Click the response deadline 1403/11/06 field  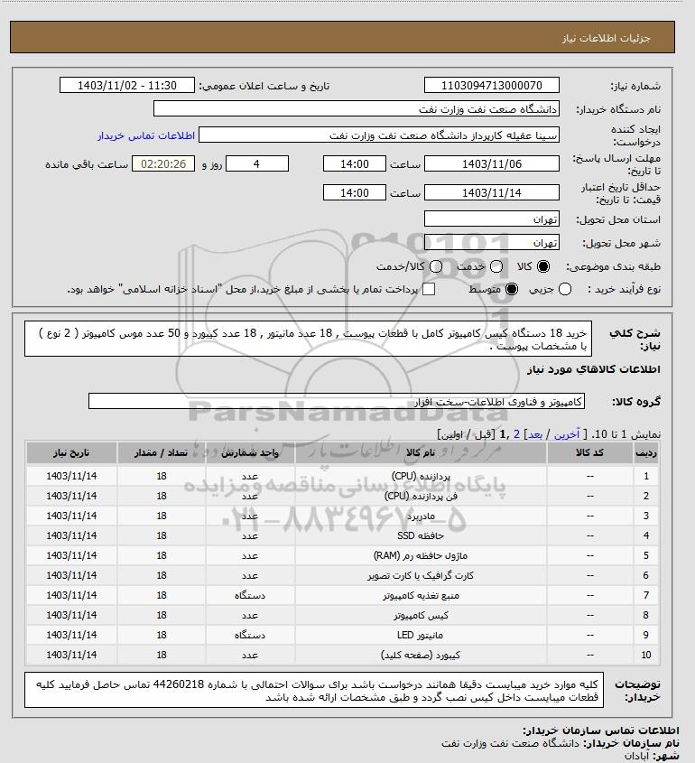491,164
